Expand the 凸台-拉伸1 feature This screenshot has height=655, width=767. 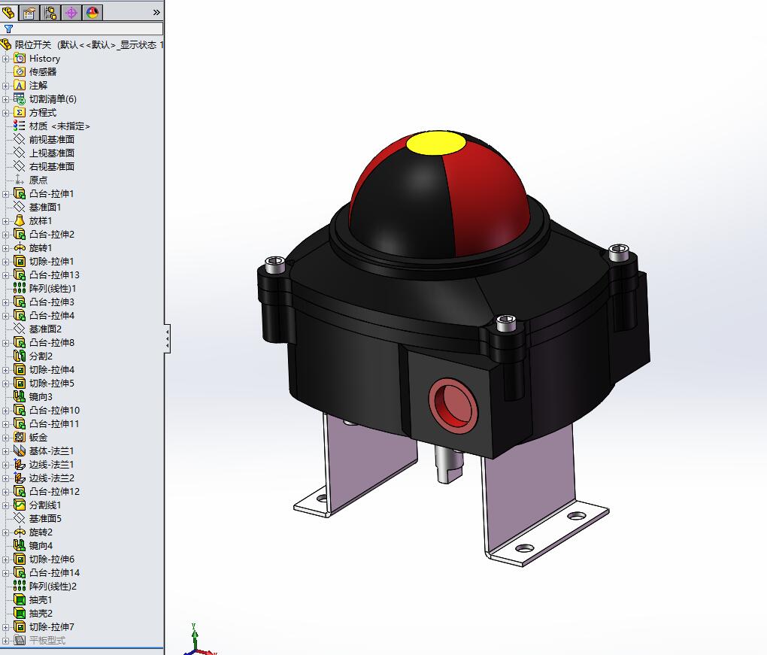5,194
